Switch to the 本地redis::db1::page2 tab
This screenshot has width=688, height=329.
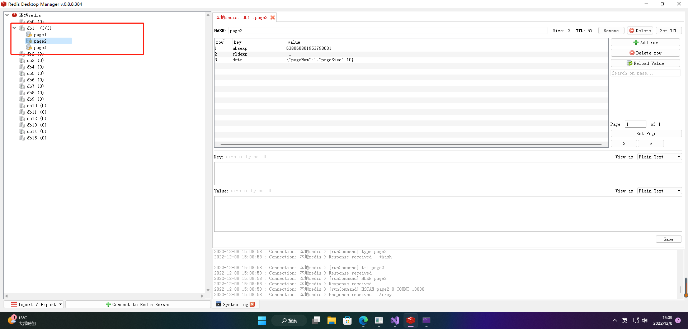click(245, 18)
